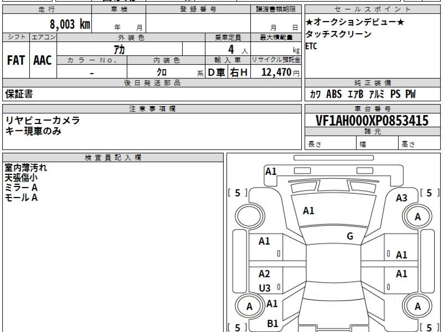The image size is (443, 332).
Task: Click the B1 damage mark on diagram
Action: [x=272, y=324]
